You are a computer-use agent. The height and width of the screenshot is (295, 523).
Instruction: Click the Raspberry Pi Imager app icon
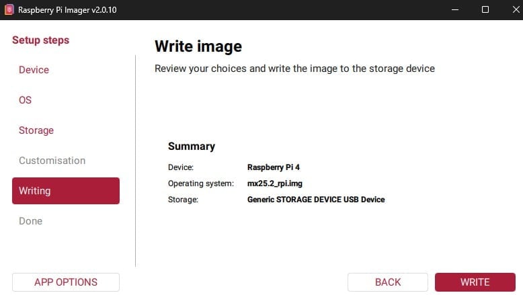(x=9, y=9)
